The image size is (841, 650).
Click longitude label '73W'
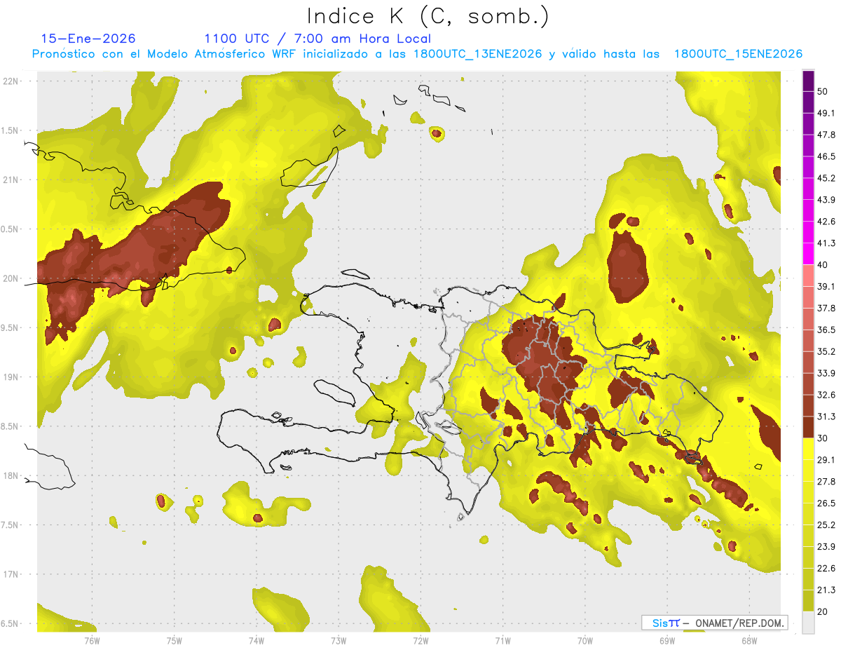[339, 640]
